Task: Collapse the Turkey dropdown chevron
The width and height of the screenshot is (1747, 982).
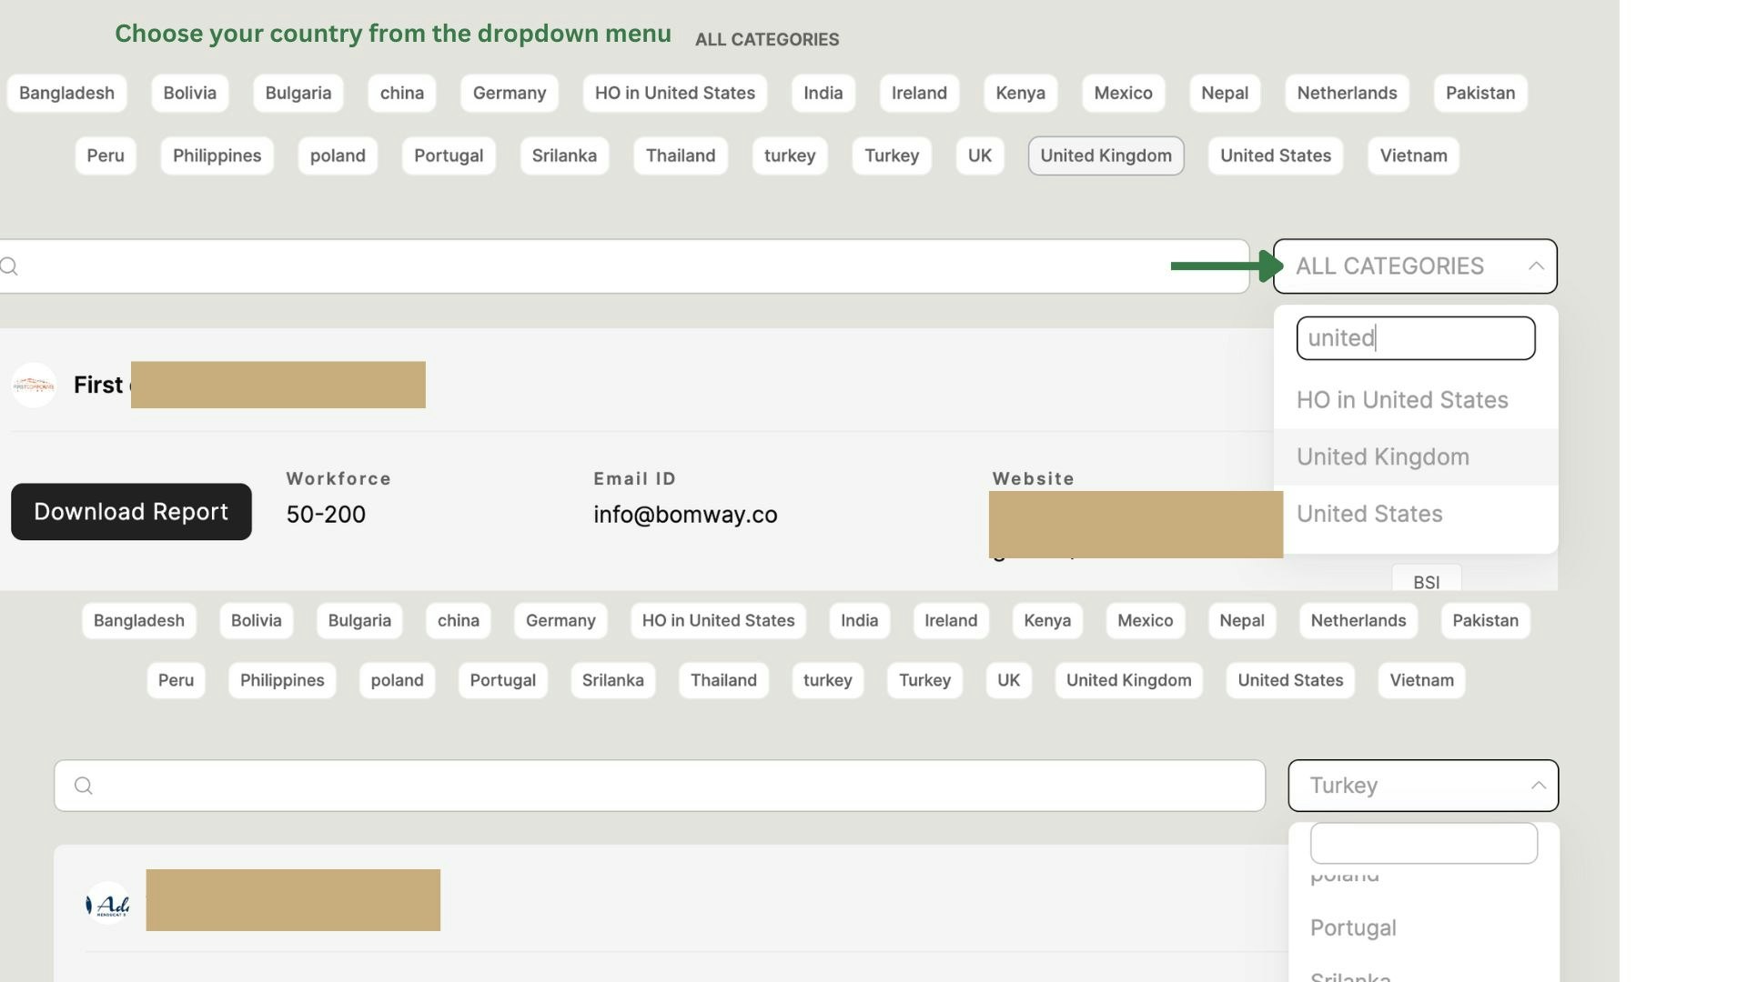Action: [x=1538, y=786]
